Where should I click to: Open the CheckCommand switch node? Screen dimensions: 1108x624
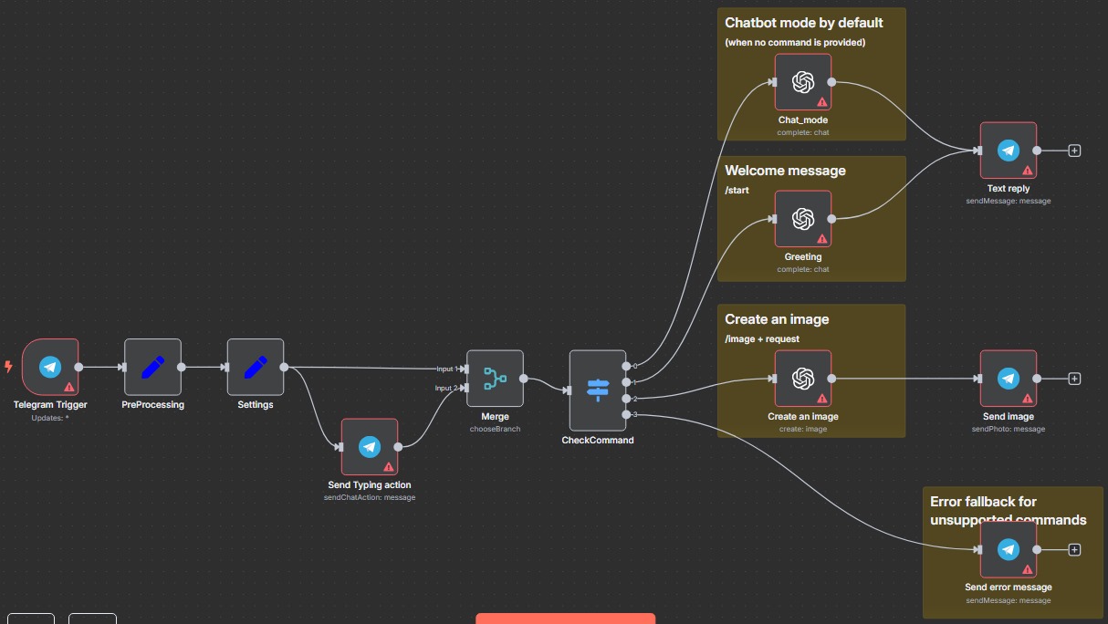(598, 390)
